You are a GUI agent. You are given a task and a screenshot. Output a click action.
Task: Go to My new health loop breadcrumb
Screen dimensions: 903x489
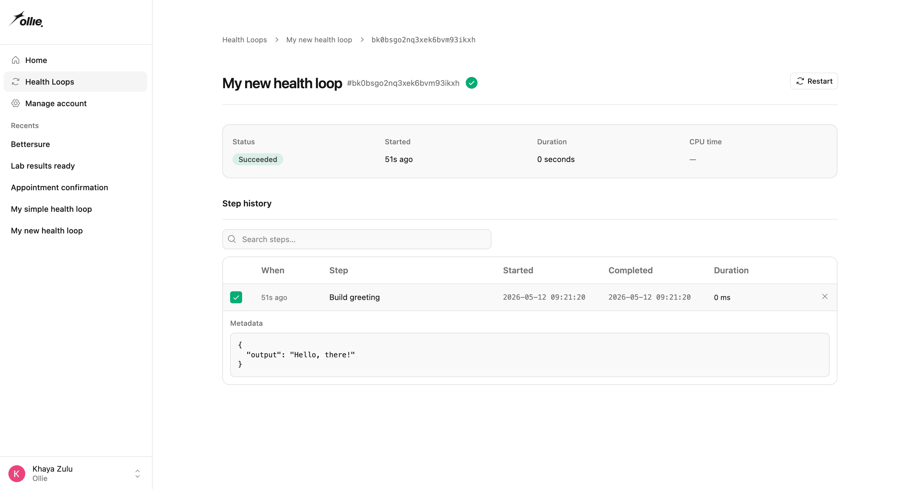pyautogui.click(x=319, y=40)
